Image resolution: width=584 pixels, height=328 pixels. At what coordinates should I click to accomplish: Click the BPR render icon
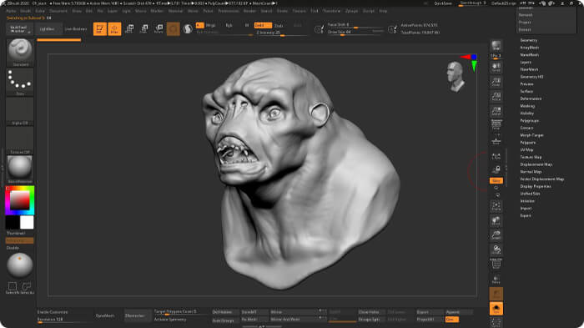(x=496, y=46)
